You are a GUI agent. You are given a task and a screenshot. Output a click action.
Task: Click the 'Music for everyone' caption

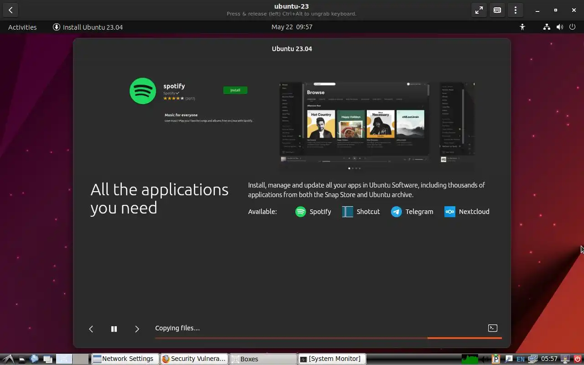tap(181, 115)
